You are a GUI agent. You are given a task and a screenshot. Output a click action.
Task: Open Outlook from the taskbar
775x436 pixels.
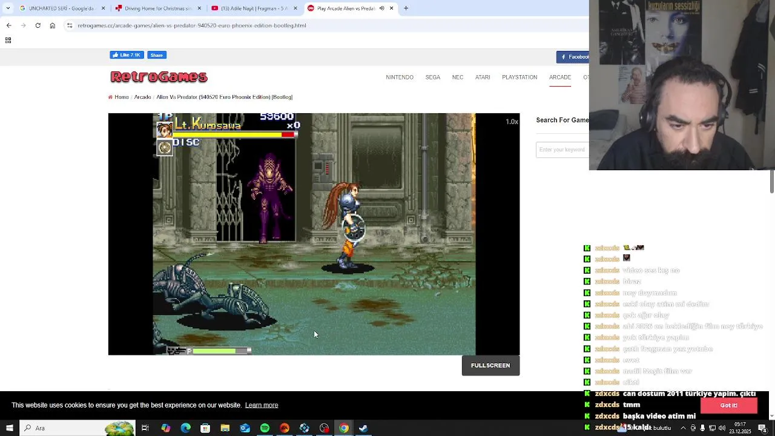tap(245, 428)
